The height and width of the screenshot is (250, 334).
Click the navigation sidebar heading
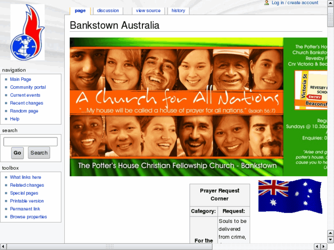point(14,70)
